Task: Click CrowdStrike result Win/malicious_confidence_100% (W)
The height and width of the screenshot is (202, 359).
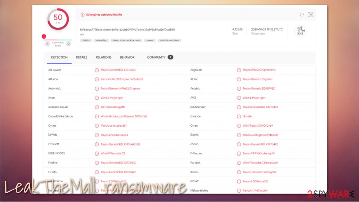Action: (x=124, y=116)
